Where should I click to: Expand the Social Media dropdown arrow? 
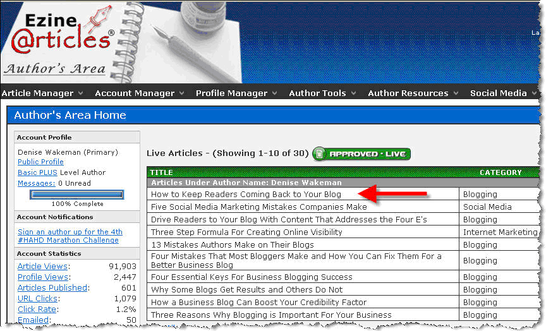point(534,93)
